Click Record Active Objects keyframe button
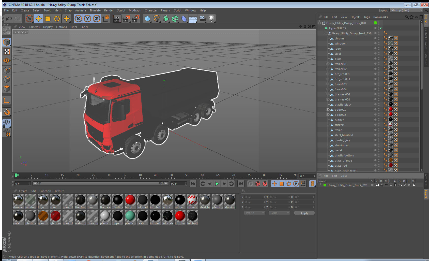Image resolution: width=429 pixels, height=261 pixels. [251, 184]
